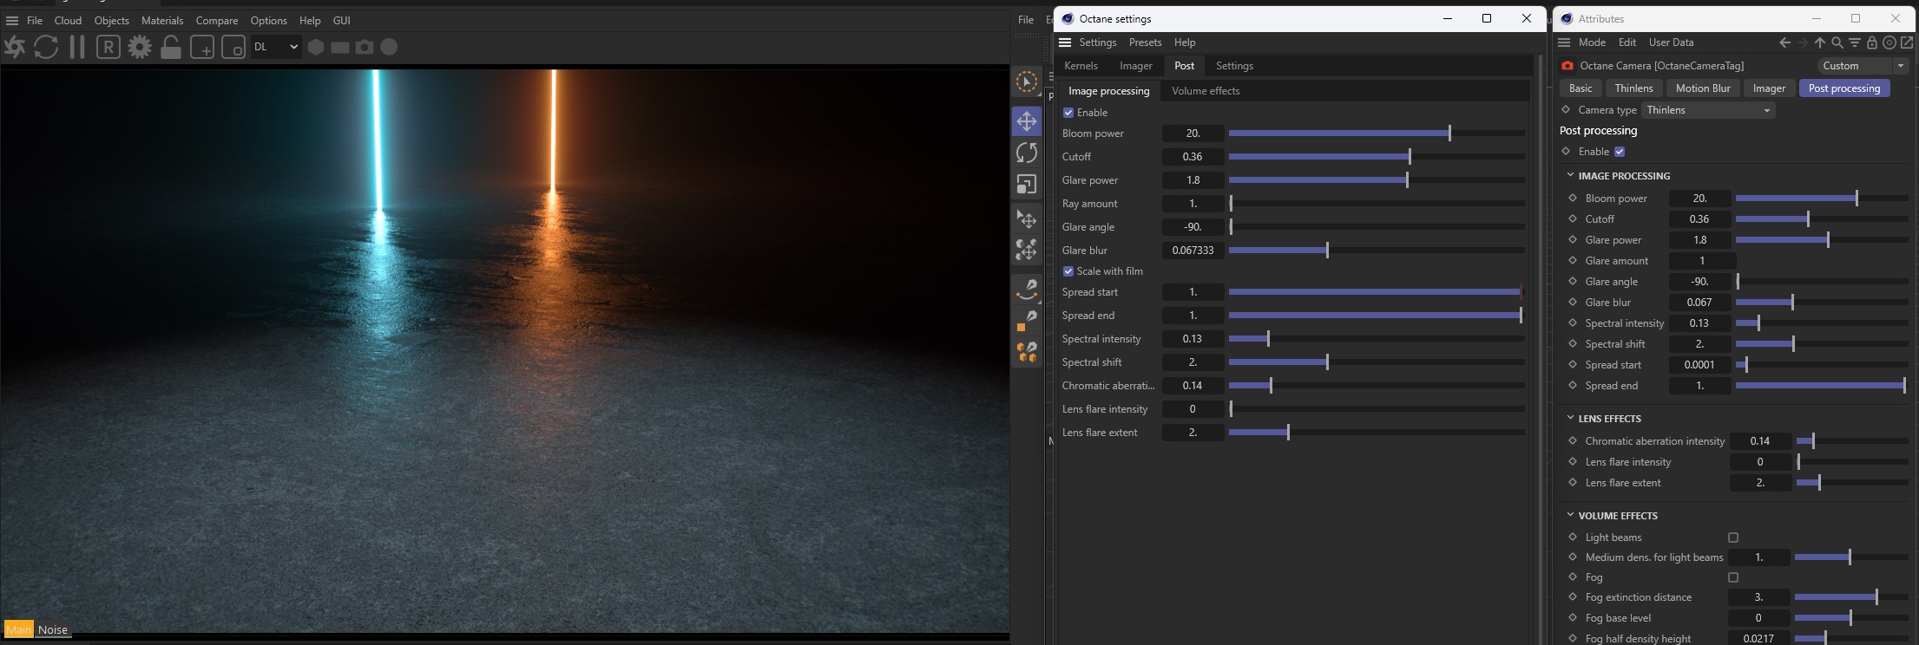Image resolution: width=1919 pixels, height=645 pixels.
Task: Open the Live Viewer hamburger menu
Action: click(12, 20)
